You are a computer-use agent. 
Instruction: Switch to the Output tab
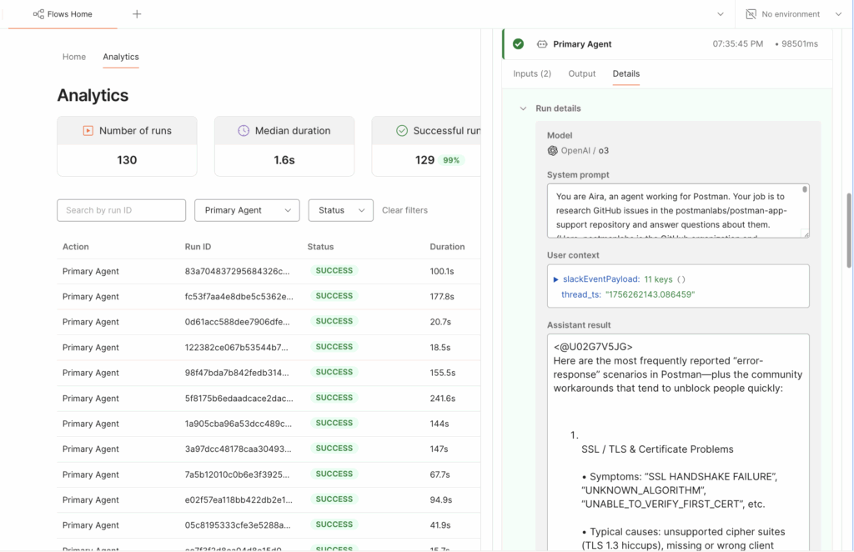(581, 73)
